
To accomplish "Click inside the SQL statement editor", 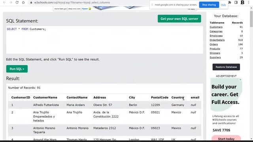I will point(104,40).
